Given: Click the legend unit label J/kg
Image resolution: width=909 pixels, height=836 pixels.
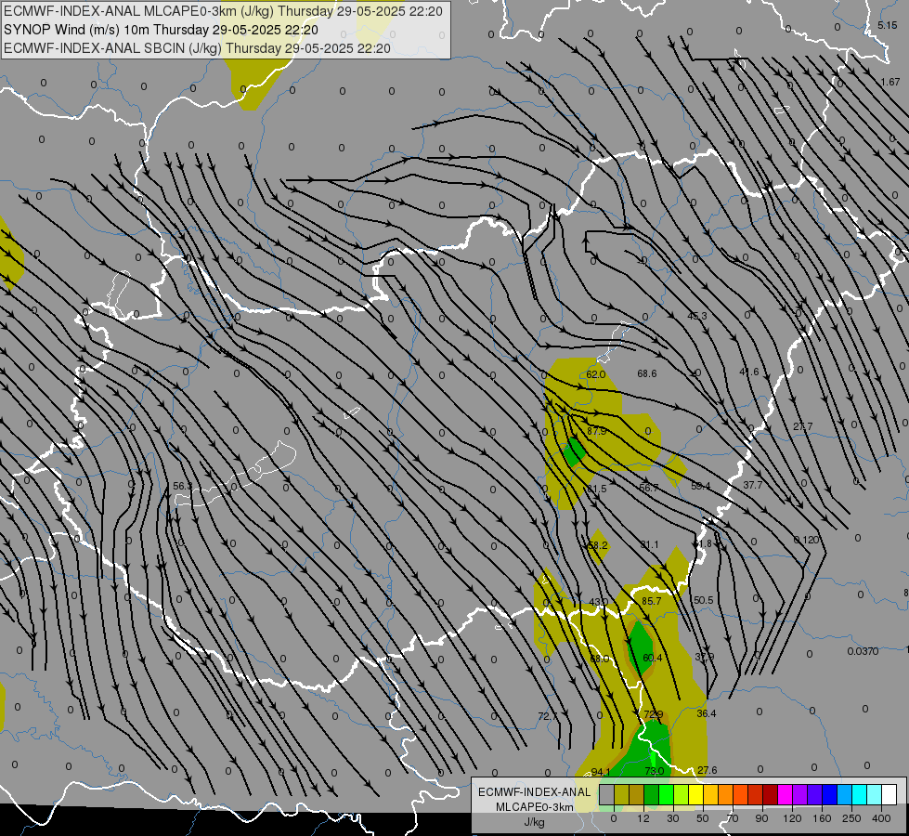Looking at the screenshot, I should click(x=534, y=822).
